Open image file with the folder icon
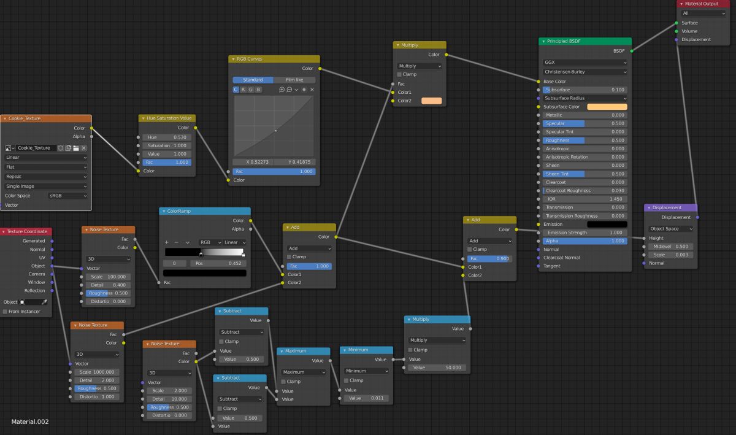The width and height of the screenshot is (736, 435). coord(76,148)
